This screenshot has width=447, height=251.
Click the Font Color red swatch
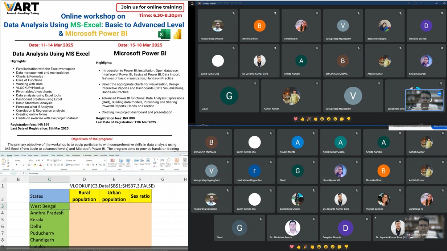[40, 165]
